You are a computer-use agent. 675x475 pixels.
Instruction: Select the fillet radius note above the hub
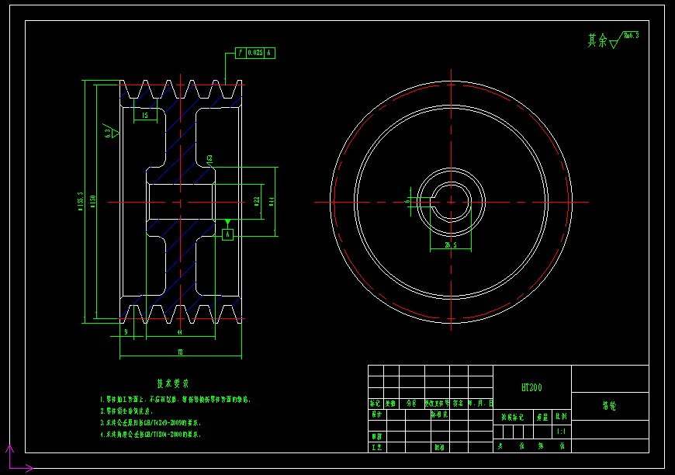(209, 159)
